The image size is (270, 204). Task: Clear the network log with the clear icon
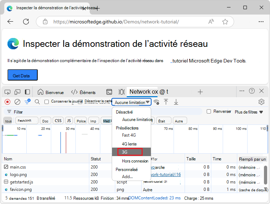click(x=17, y=102)
